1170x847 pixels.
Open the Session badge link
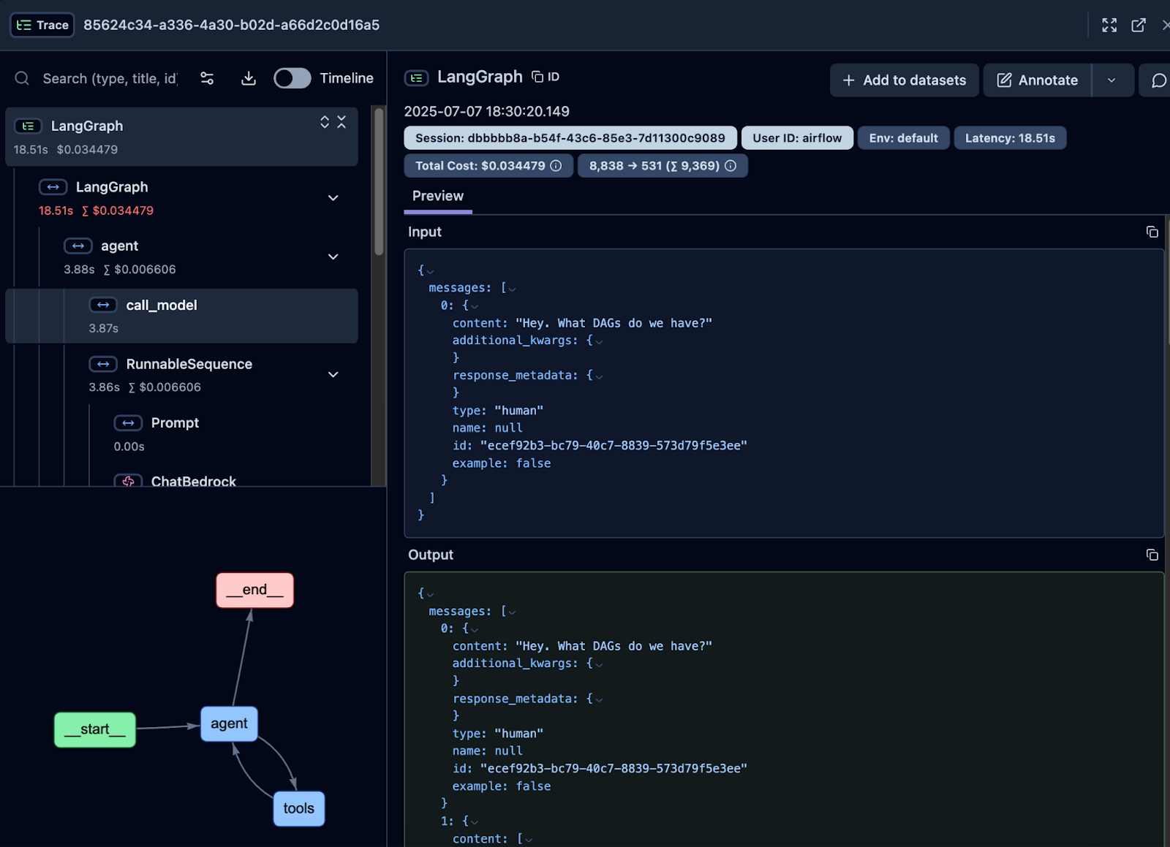pyautogui.click(x=570, y=138)
